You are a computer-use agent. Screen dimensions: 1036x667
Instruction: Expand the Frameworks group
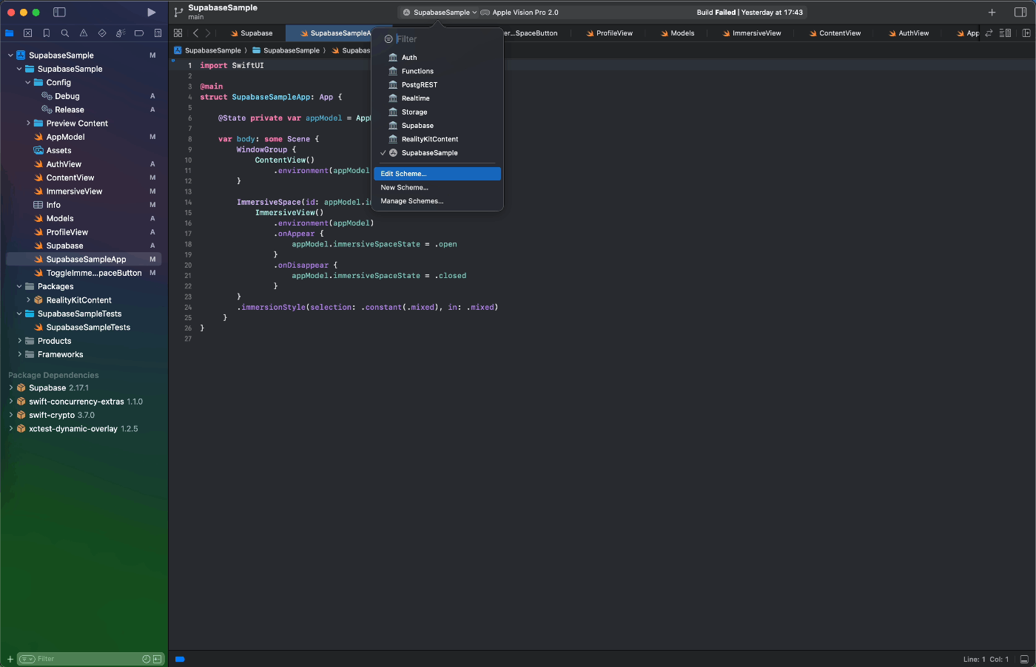(19, 355)
